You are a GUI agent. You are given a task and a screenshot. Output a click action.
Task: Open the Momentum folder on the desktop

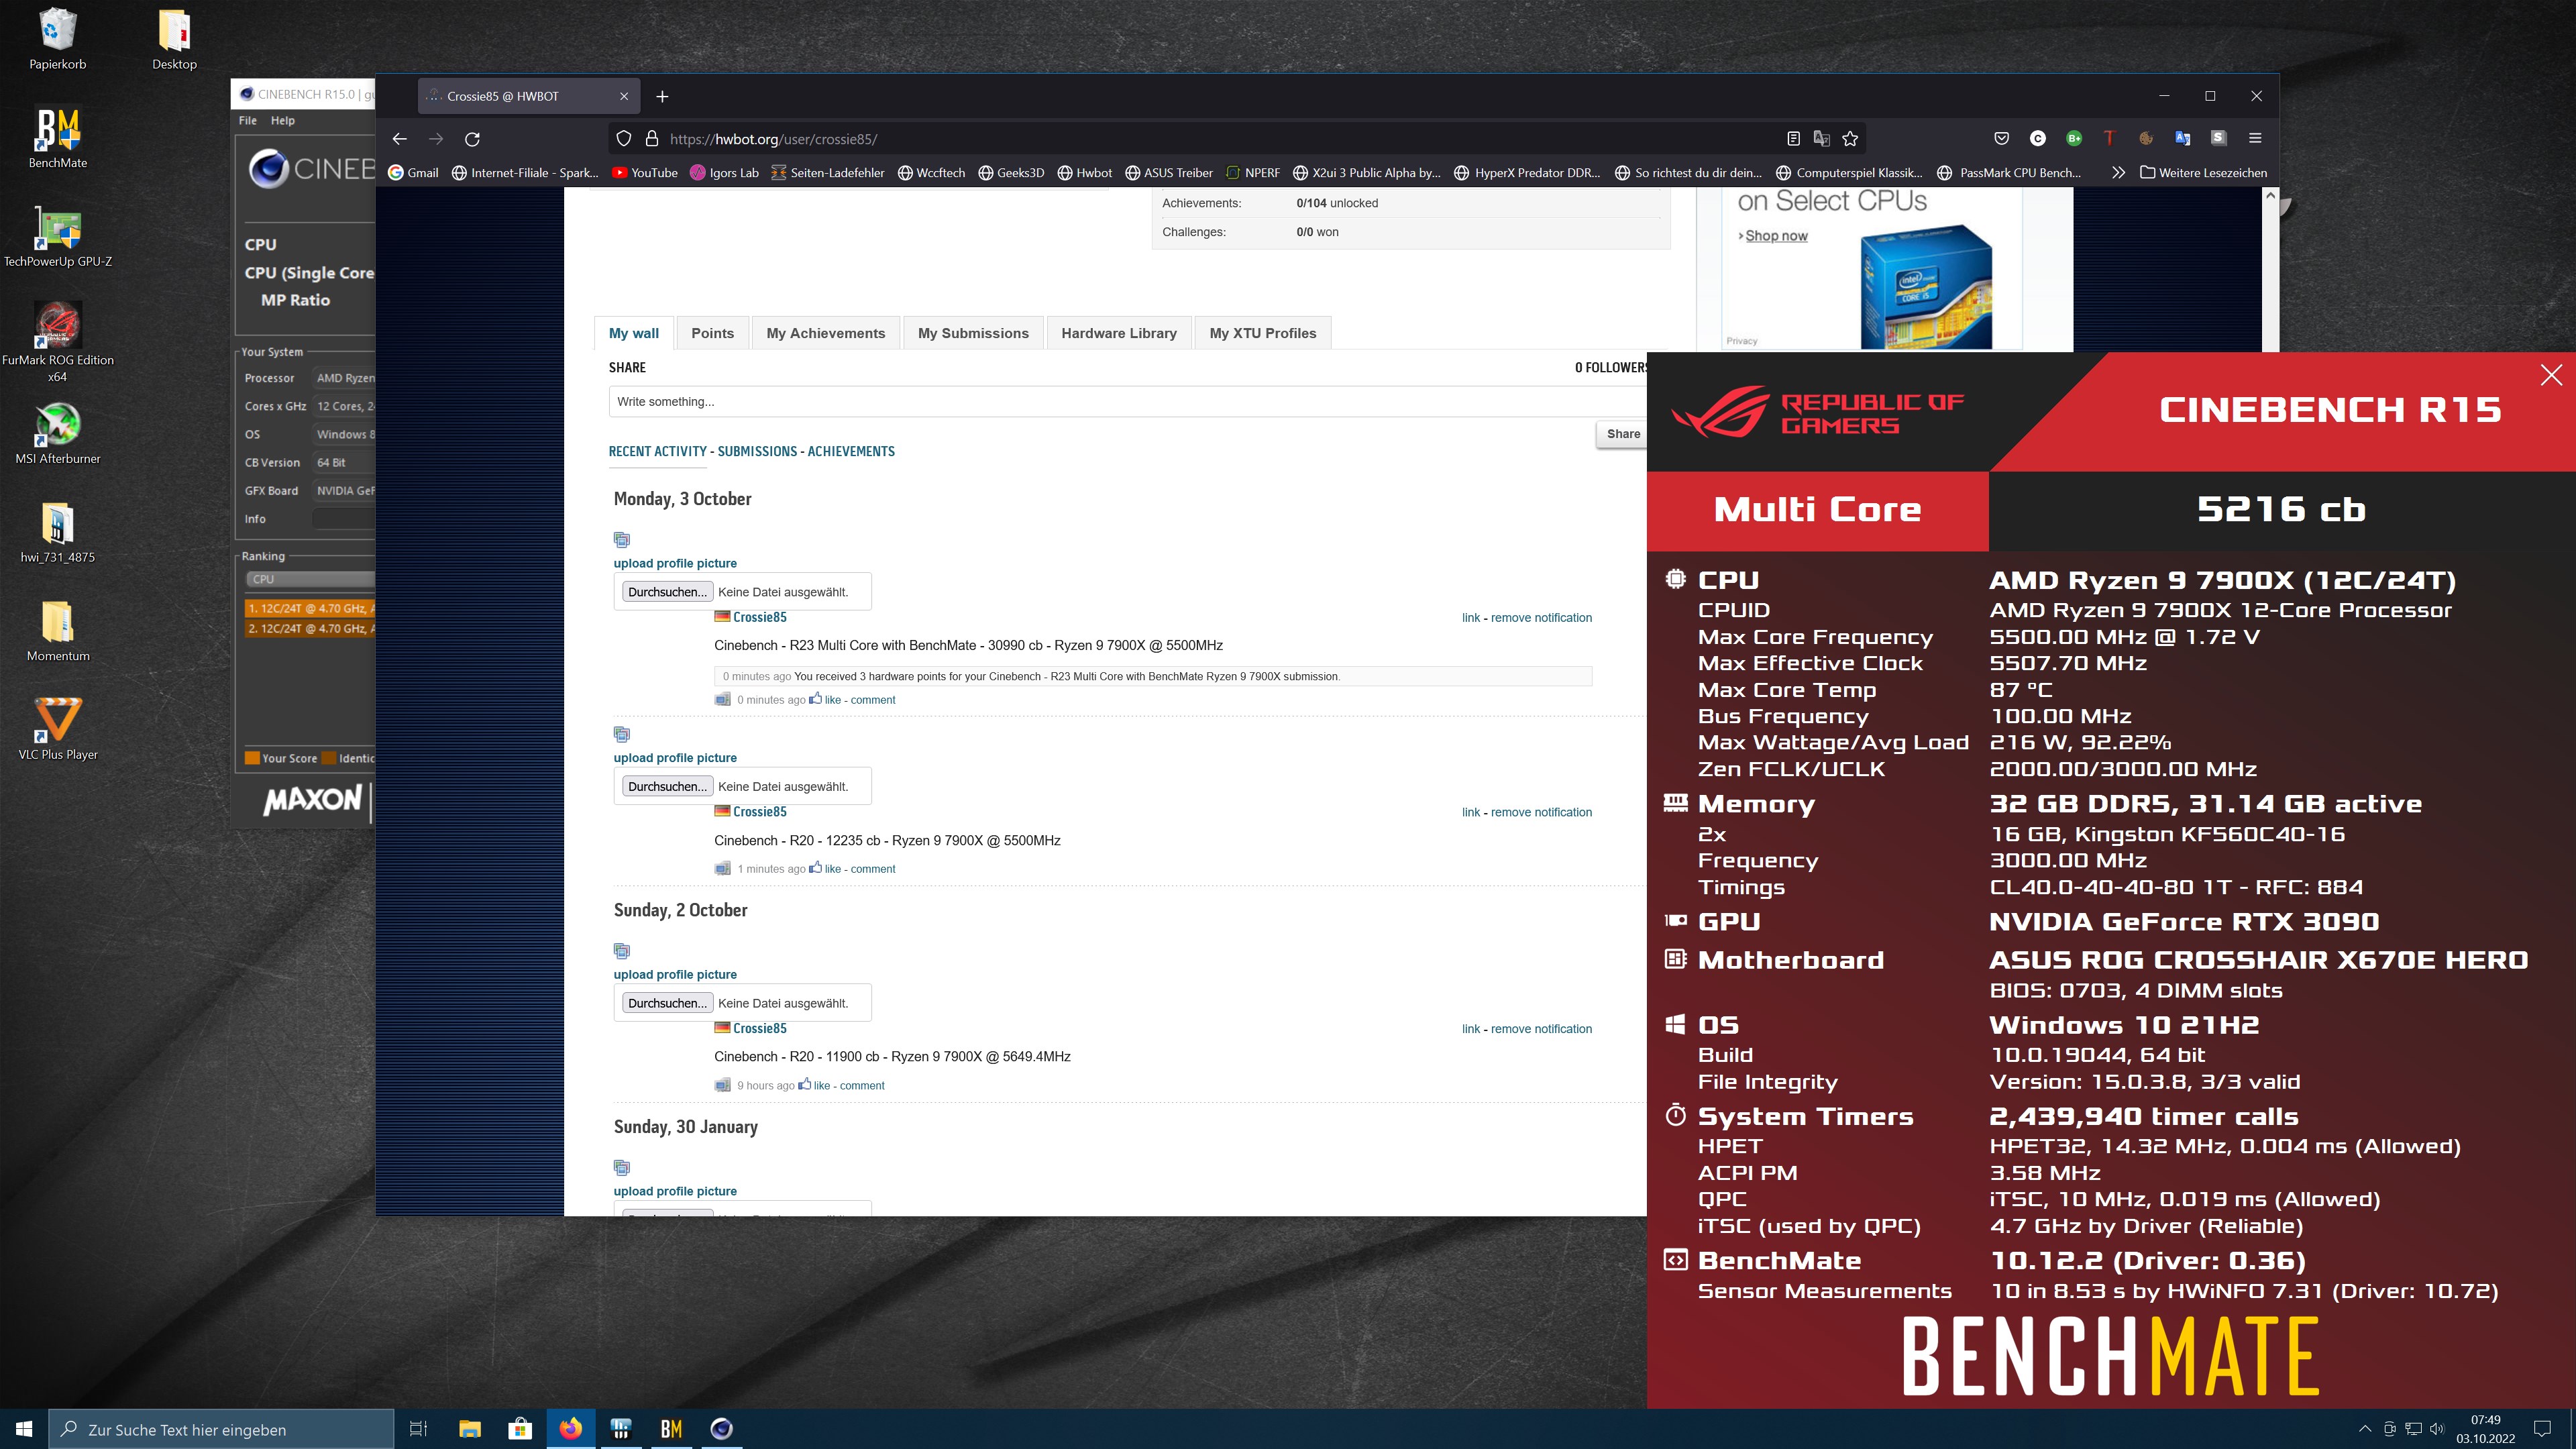pyautogui.click(x=58, y=631)
